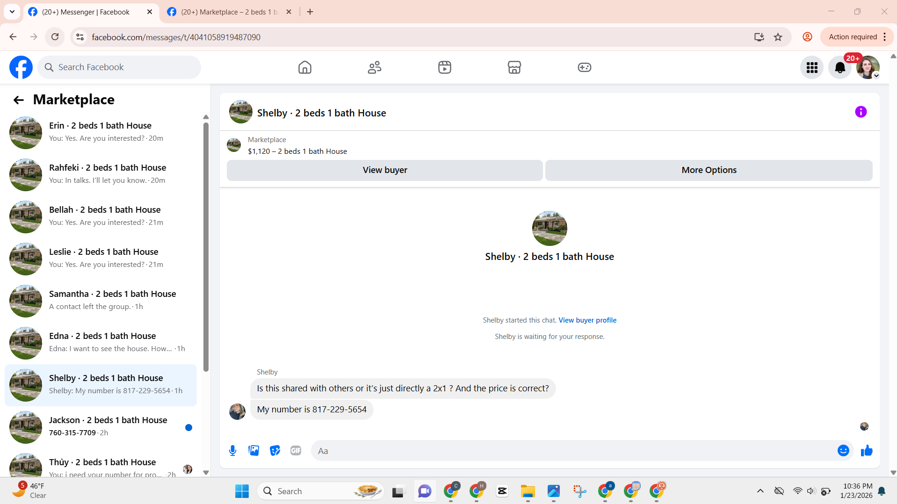The height and width of the screenshot is (504, 897).
Task: Click View buyer button
Action: point(384,170)
